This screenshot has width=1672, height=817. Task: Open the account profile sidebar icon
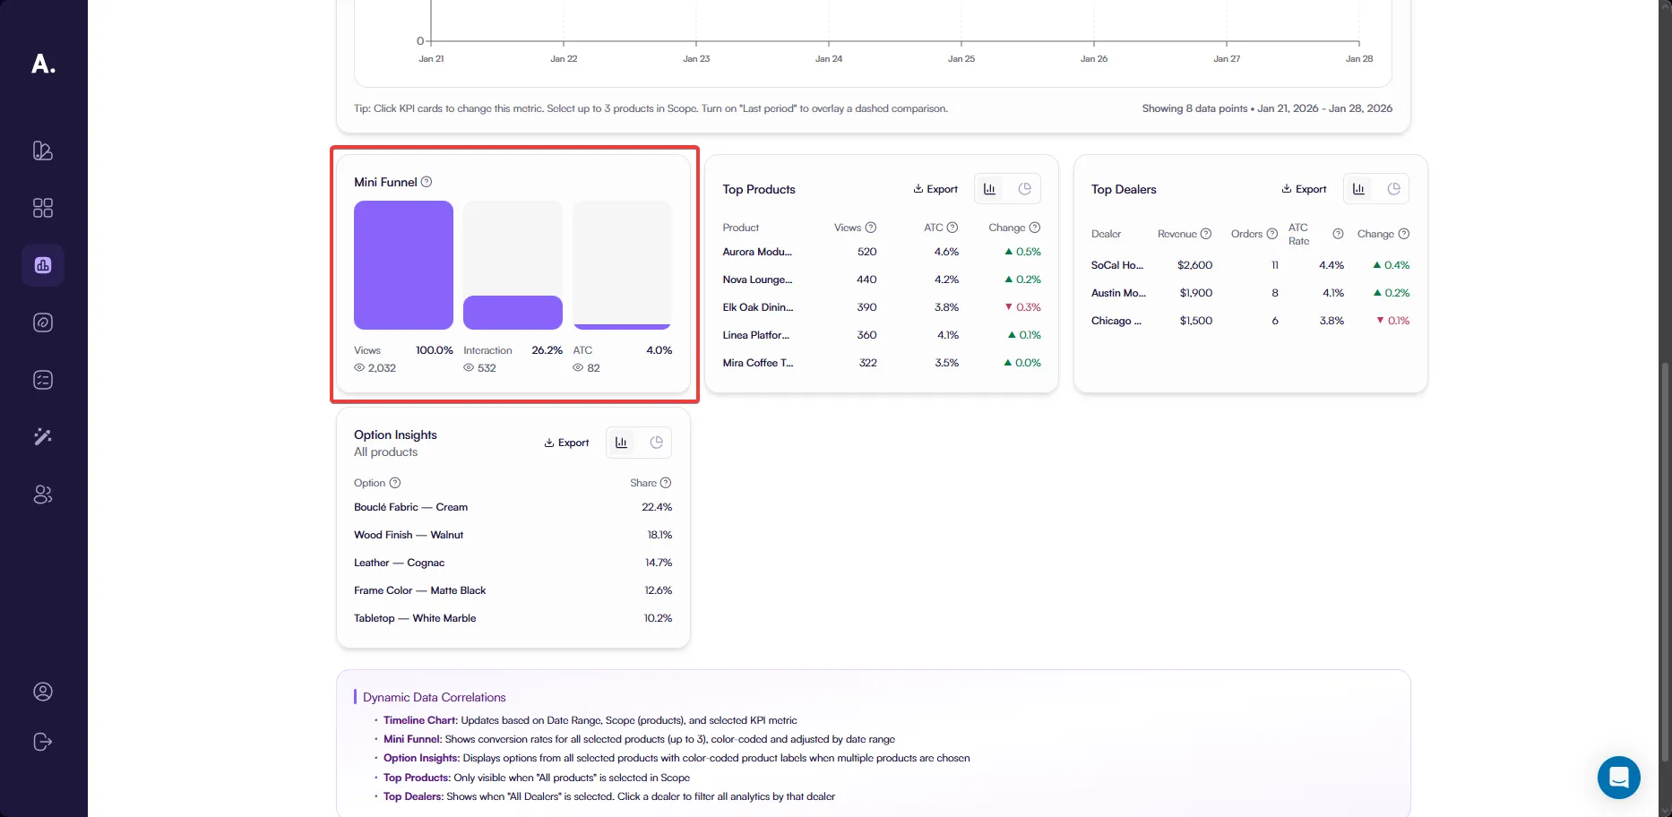(x=43, y=692)
